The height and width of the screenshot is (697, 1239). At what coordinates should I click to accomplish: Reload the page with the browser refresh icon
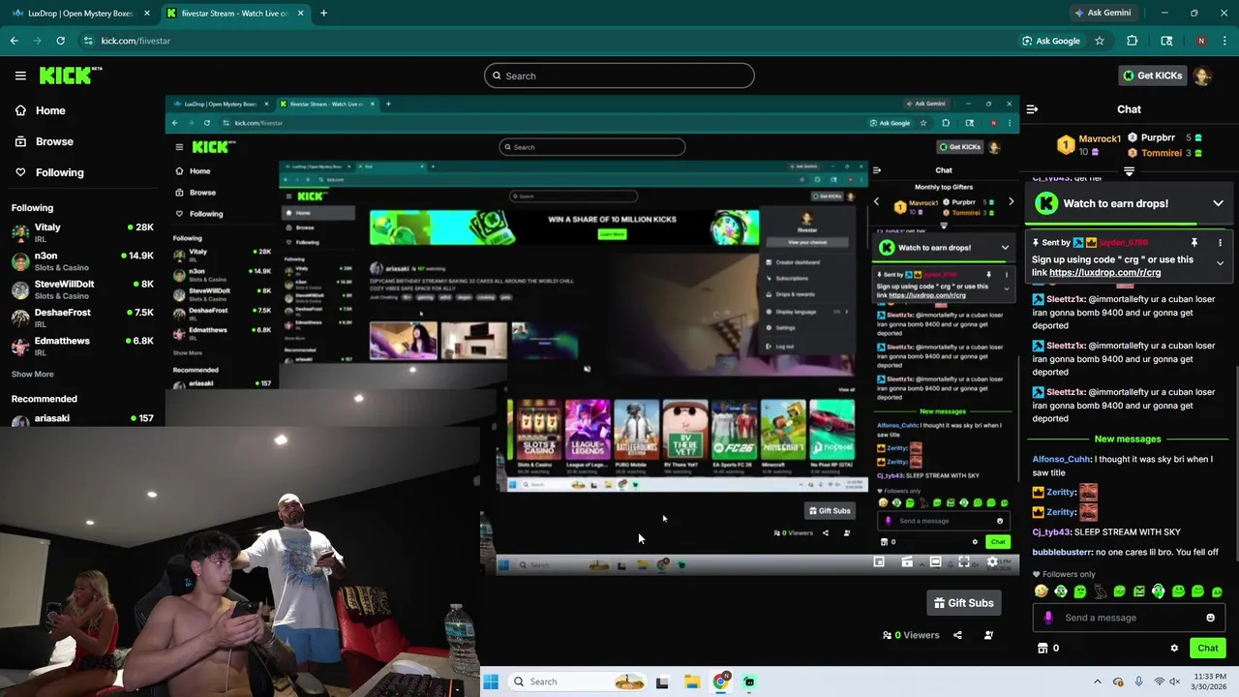pyautogui.click(x=60, y=41)
